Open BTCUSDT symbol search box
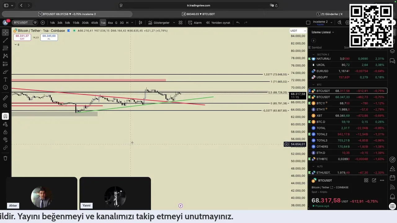Screen dimensions: 397x223 (x=21, y=23)
